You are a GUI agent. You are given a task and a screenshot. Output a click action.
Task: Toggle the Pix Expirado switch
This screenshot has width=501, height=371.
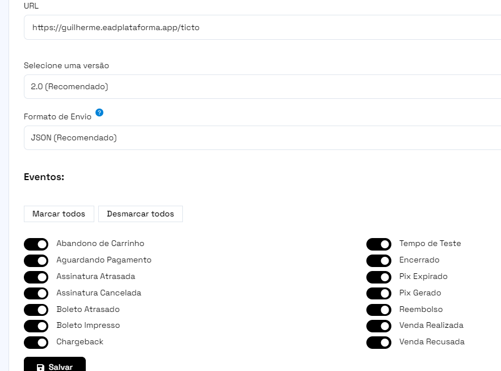(x=379, y=277)
